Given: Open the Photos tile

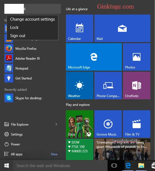Looking at the screenshot, I should (137, 57).
